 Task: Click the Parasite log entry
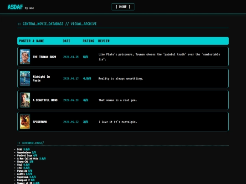click(25, 171)
